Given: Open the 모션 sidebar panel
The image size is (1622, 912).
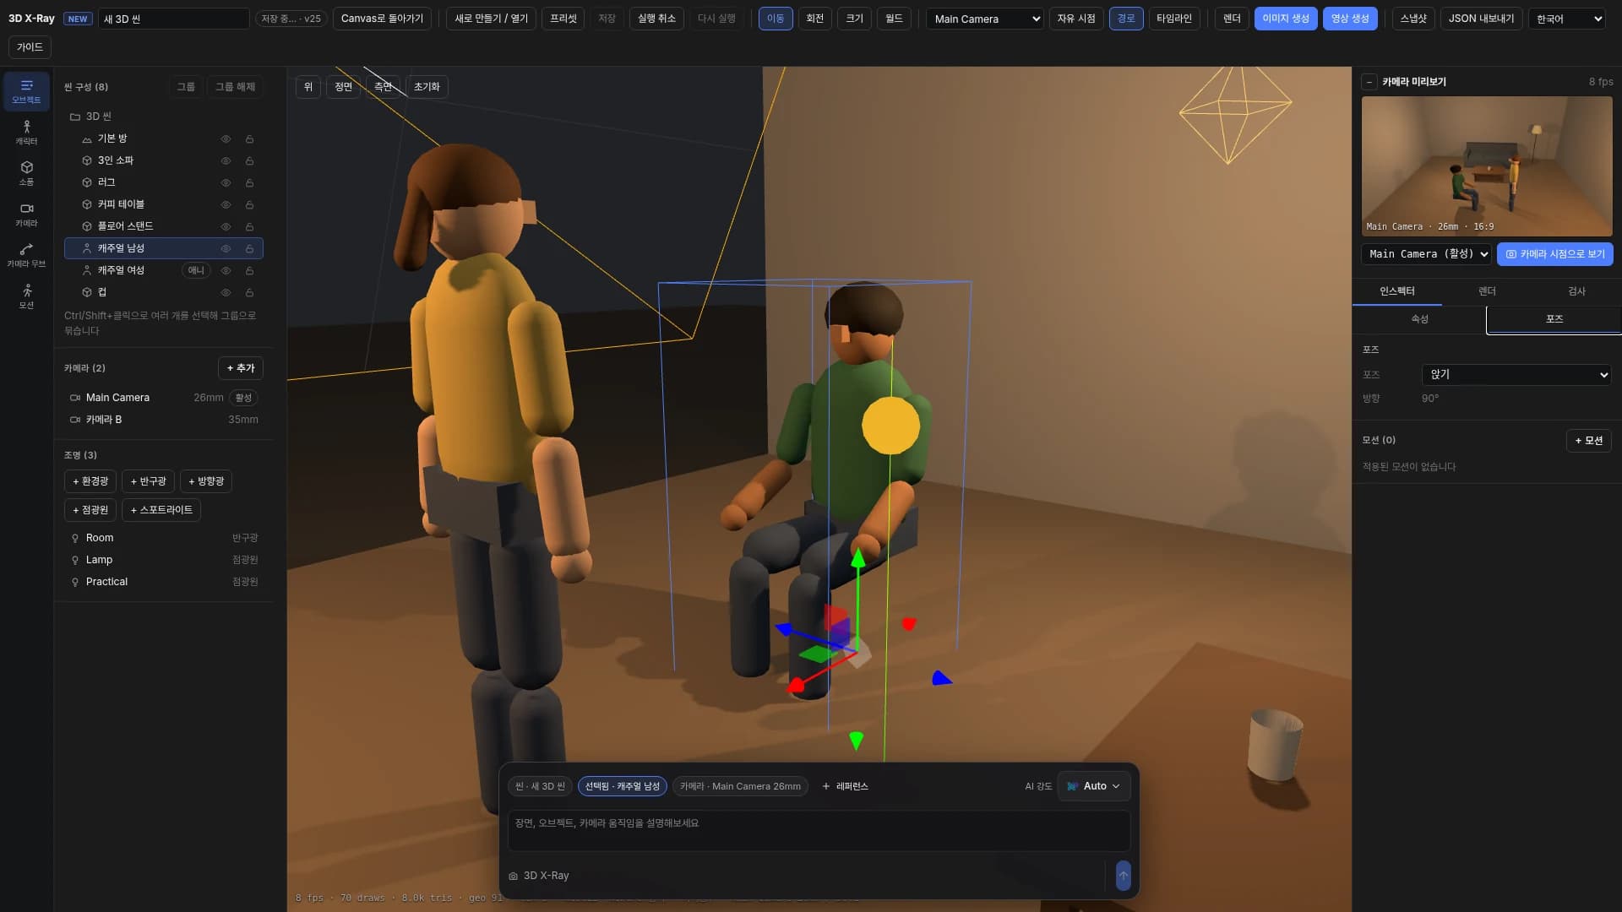Looking at the screenshot, I should 26,296.
